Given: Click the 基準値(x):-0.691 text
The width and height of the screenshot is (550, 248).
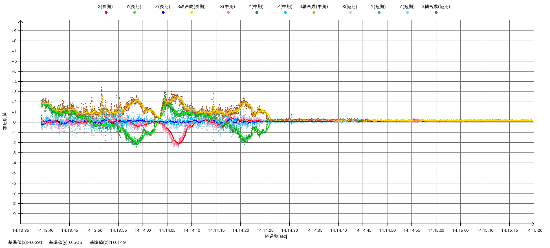Looking at the screenshot, I should 25,243.
